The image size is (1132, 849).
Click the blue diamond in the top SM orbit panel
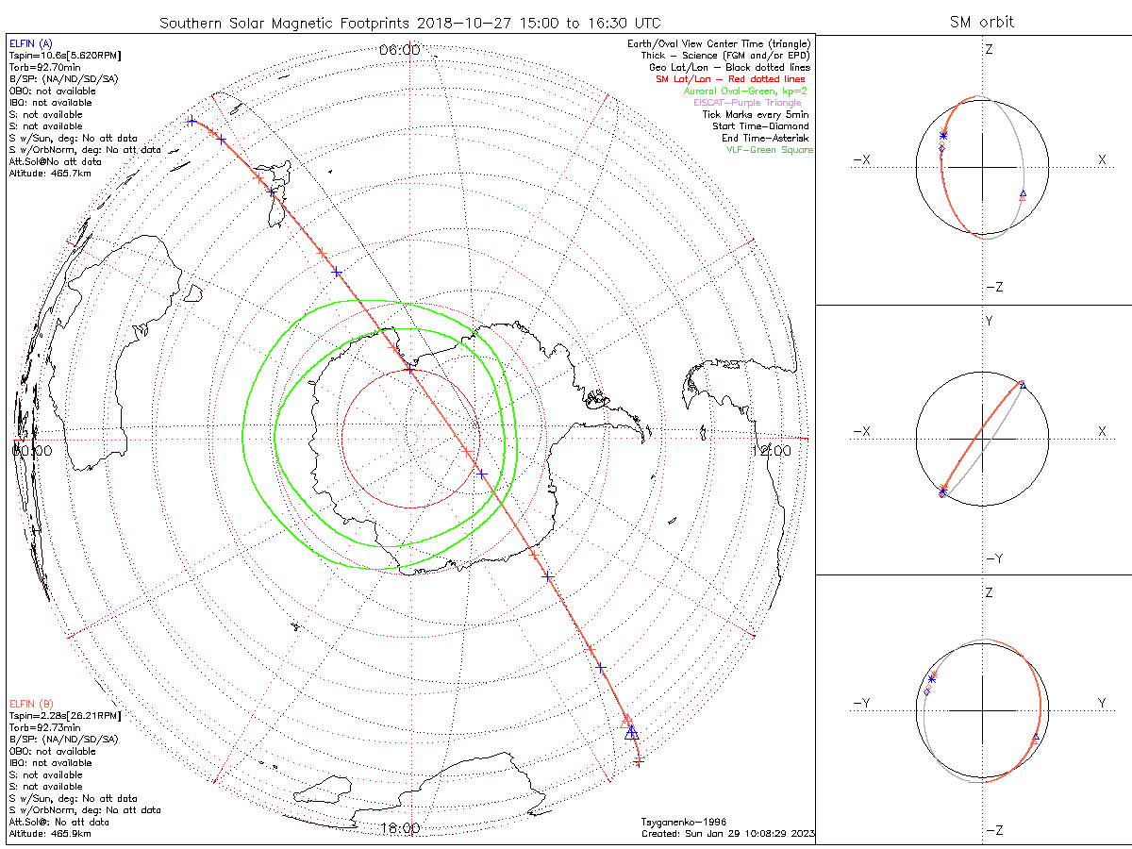coord(941,148)
